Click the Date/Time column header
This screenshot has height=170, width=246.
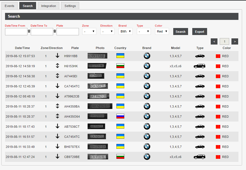(22, 48)
